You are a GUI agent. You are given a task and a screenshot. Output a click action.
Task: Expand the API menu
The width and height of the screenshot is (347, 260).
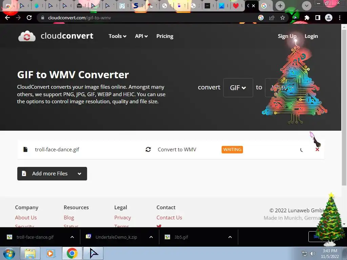(141, 36)
